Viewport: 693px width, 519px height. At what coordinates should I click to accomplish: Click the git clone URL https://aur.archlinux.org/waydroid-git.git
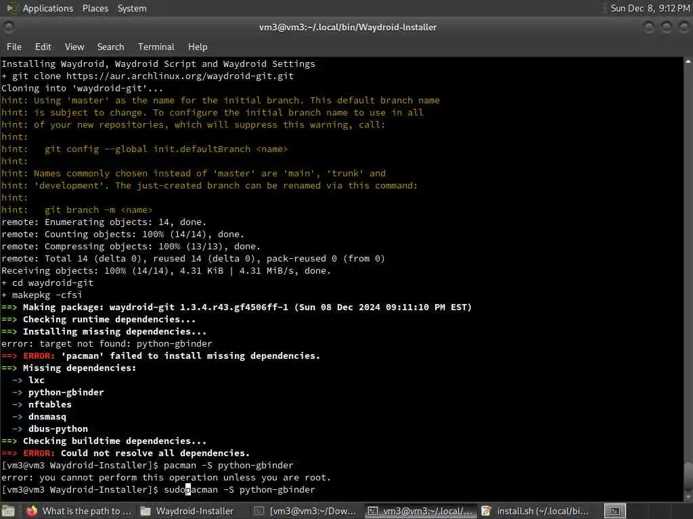pos(180,76)
